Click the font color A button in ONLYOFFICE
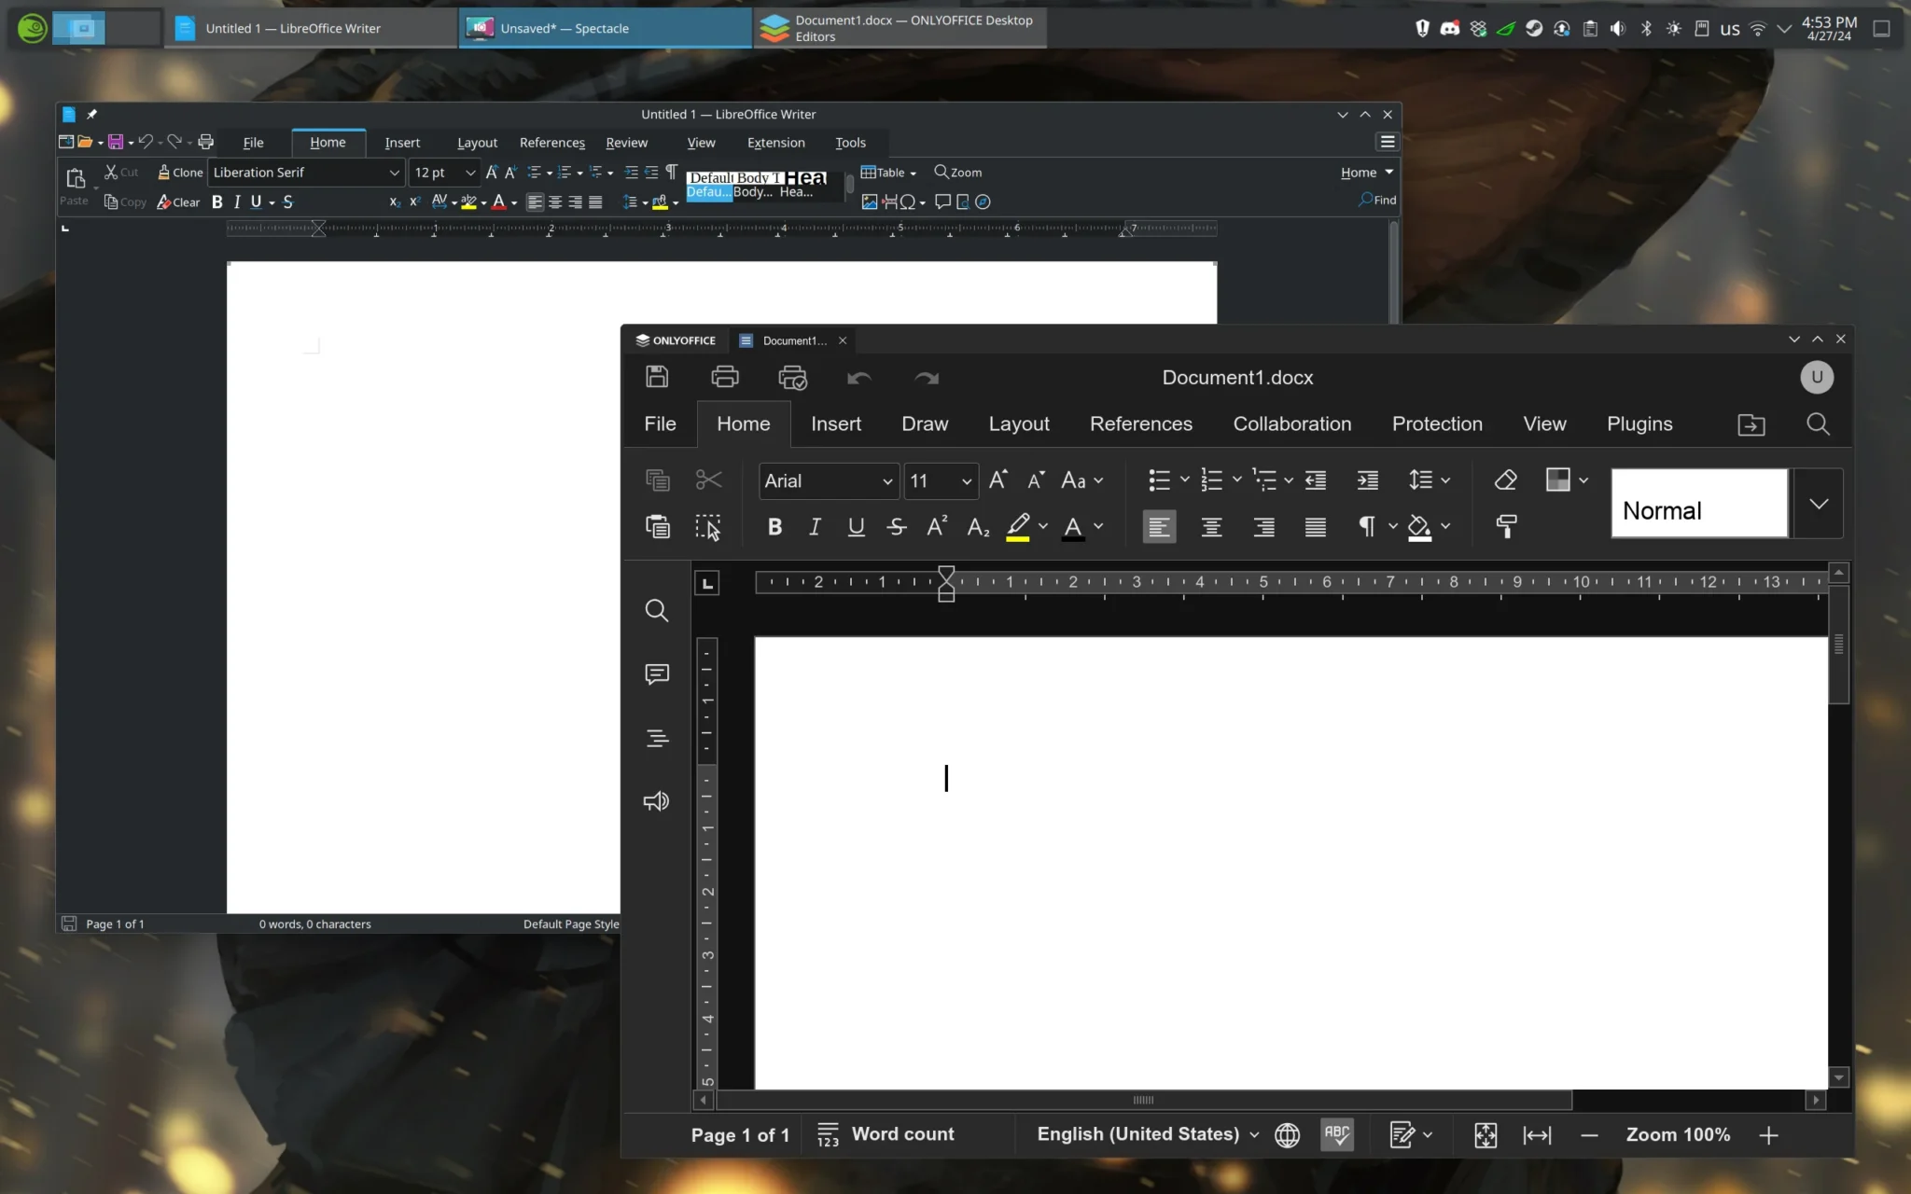 [x=1073, y=527]
